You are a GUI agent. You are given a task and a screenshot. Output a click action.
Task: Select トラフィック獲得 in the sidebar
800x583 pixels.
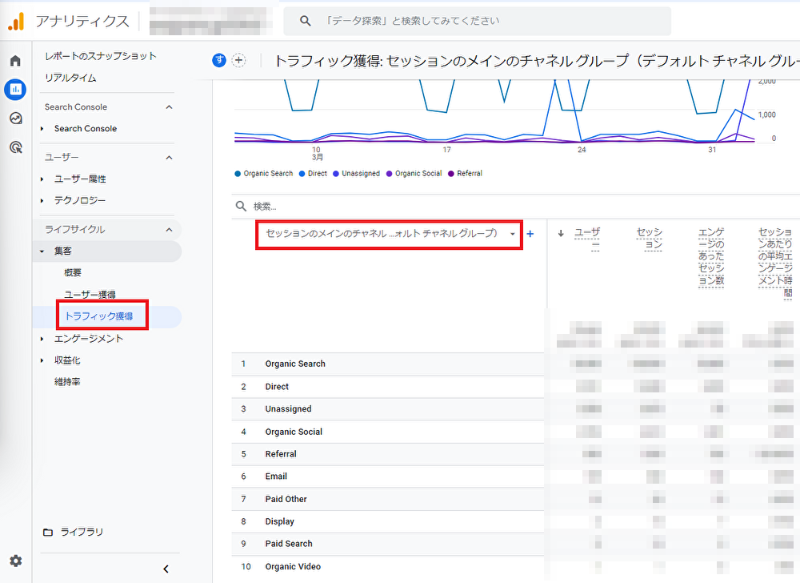pos(99,316)
